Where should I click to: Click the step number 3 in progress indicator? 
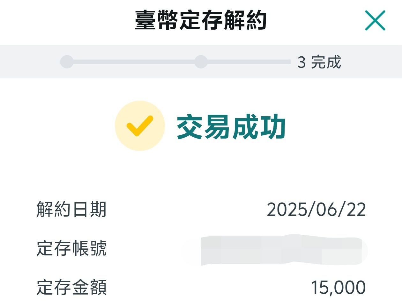click(x=301, y=62)
